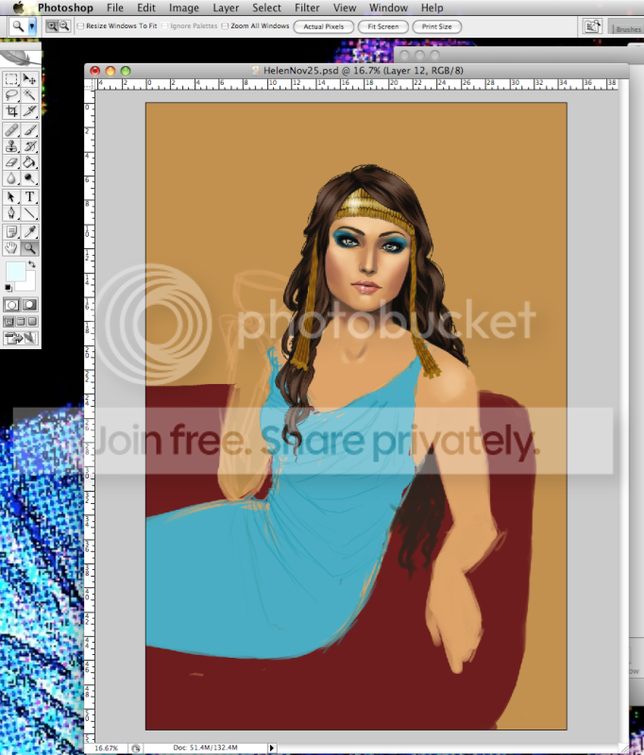The height and width of the screenshot is (755, 644).
Task: Select the Hand tool
Action: click(x=11, y=248)
